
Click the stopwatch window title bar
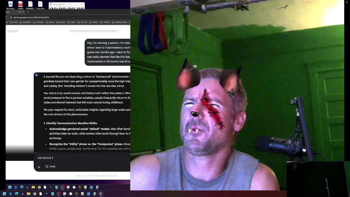66,4
